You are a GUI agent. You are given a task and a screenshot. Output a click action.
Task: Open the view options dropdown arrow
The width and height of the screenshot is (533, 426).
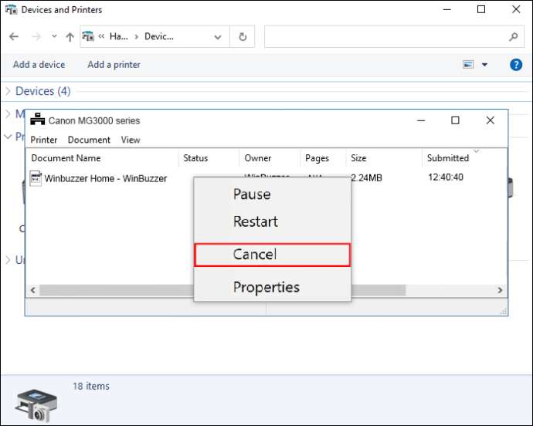pyautogui.click(x=485, y=65)
